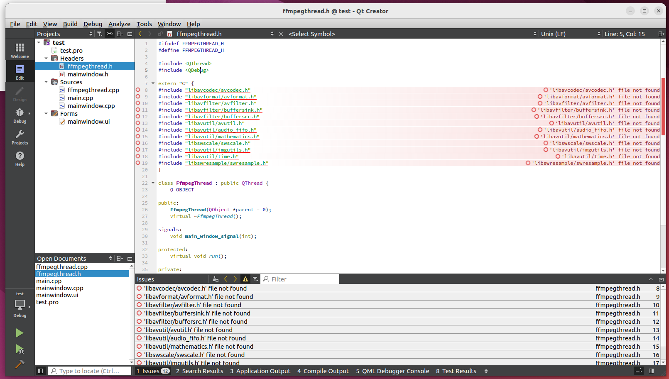Collapse the test project node
Screen dimensions: 669x379
39,42
